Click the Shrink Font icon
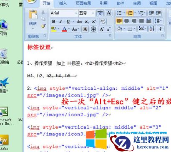171x152 pixels. 108,29
